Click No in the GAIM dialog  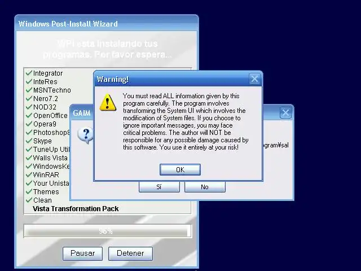pyautogui.click(x=205, y=187)
